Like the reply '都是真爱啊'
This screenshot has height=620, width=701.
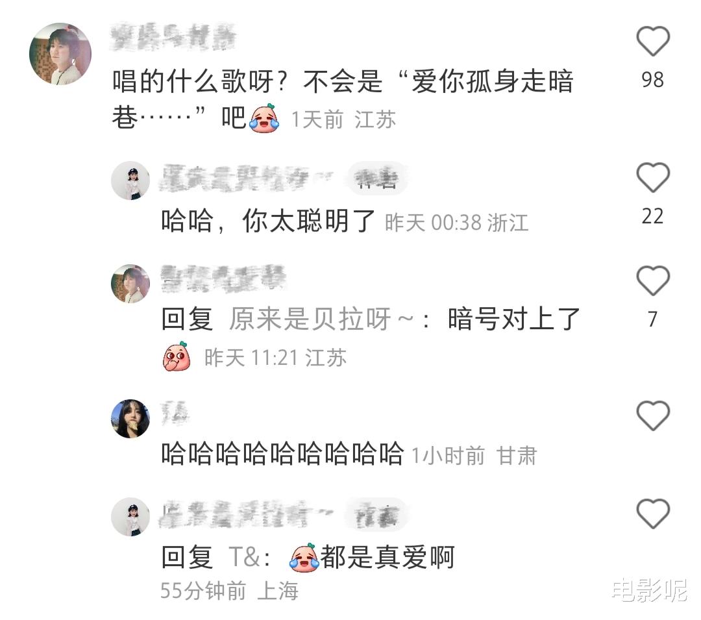click(653, 514)
